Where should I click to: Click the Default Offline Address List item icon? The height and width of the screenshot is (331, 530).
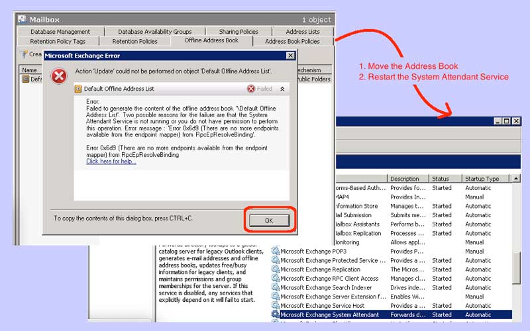(x=78, y=89)
